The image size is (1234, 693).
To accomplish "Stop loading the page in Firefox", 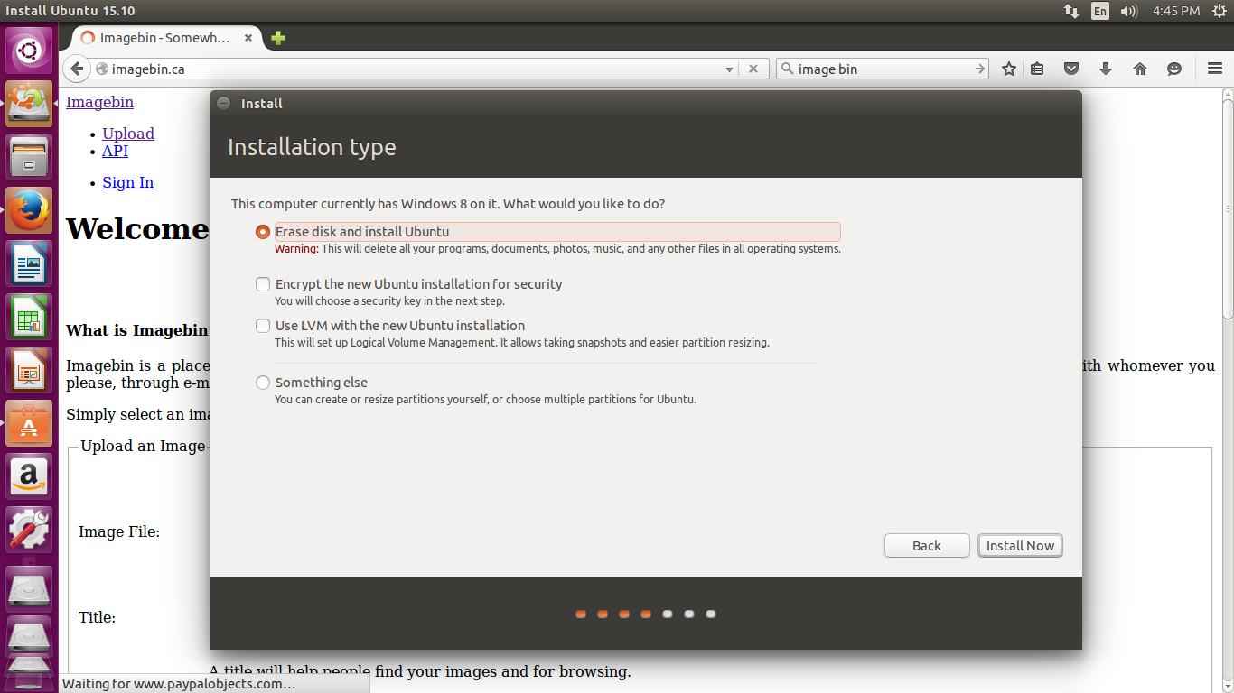I will (753, 69).
